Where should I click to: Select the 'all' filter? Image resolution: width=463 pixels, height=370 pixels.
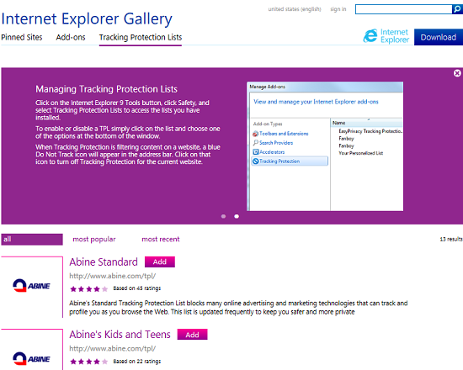pos(32,240)
